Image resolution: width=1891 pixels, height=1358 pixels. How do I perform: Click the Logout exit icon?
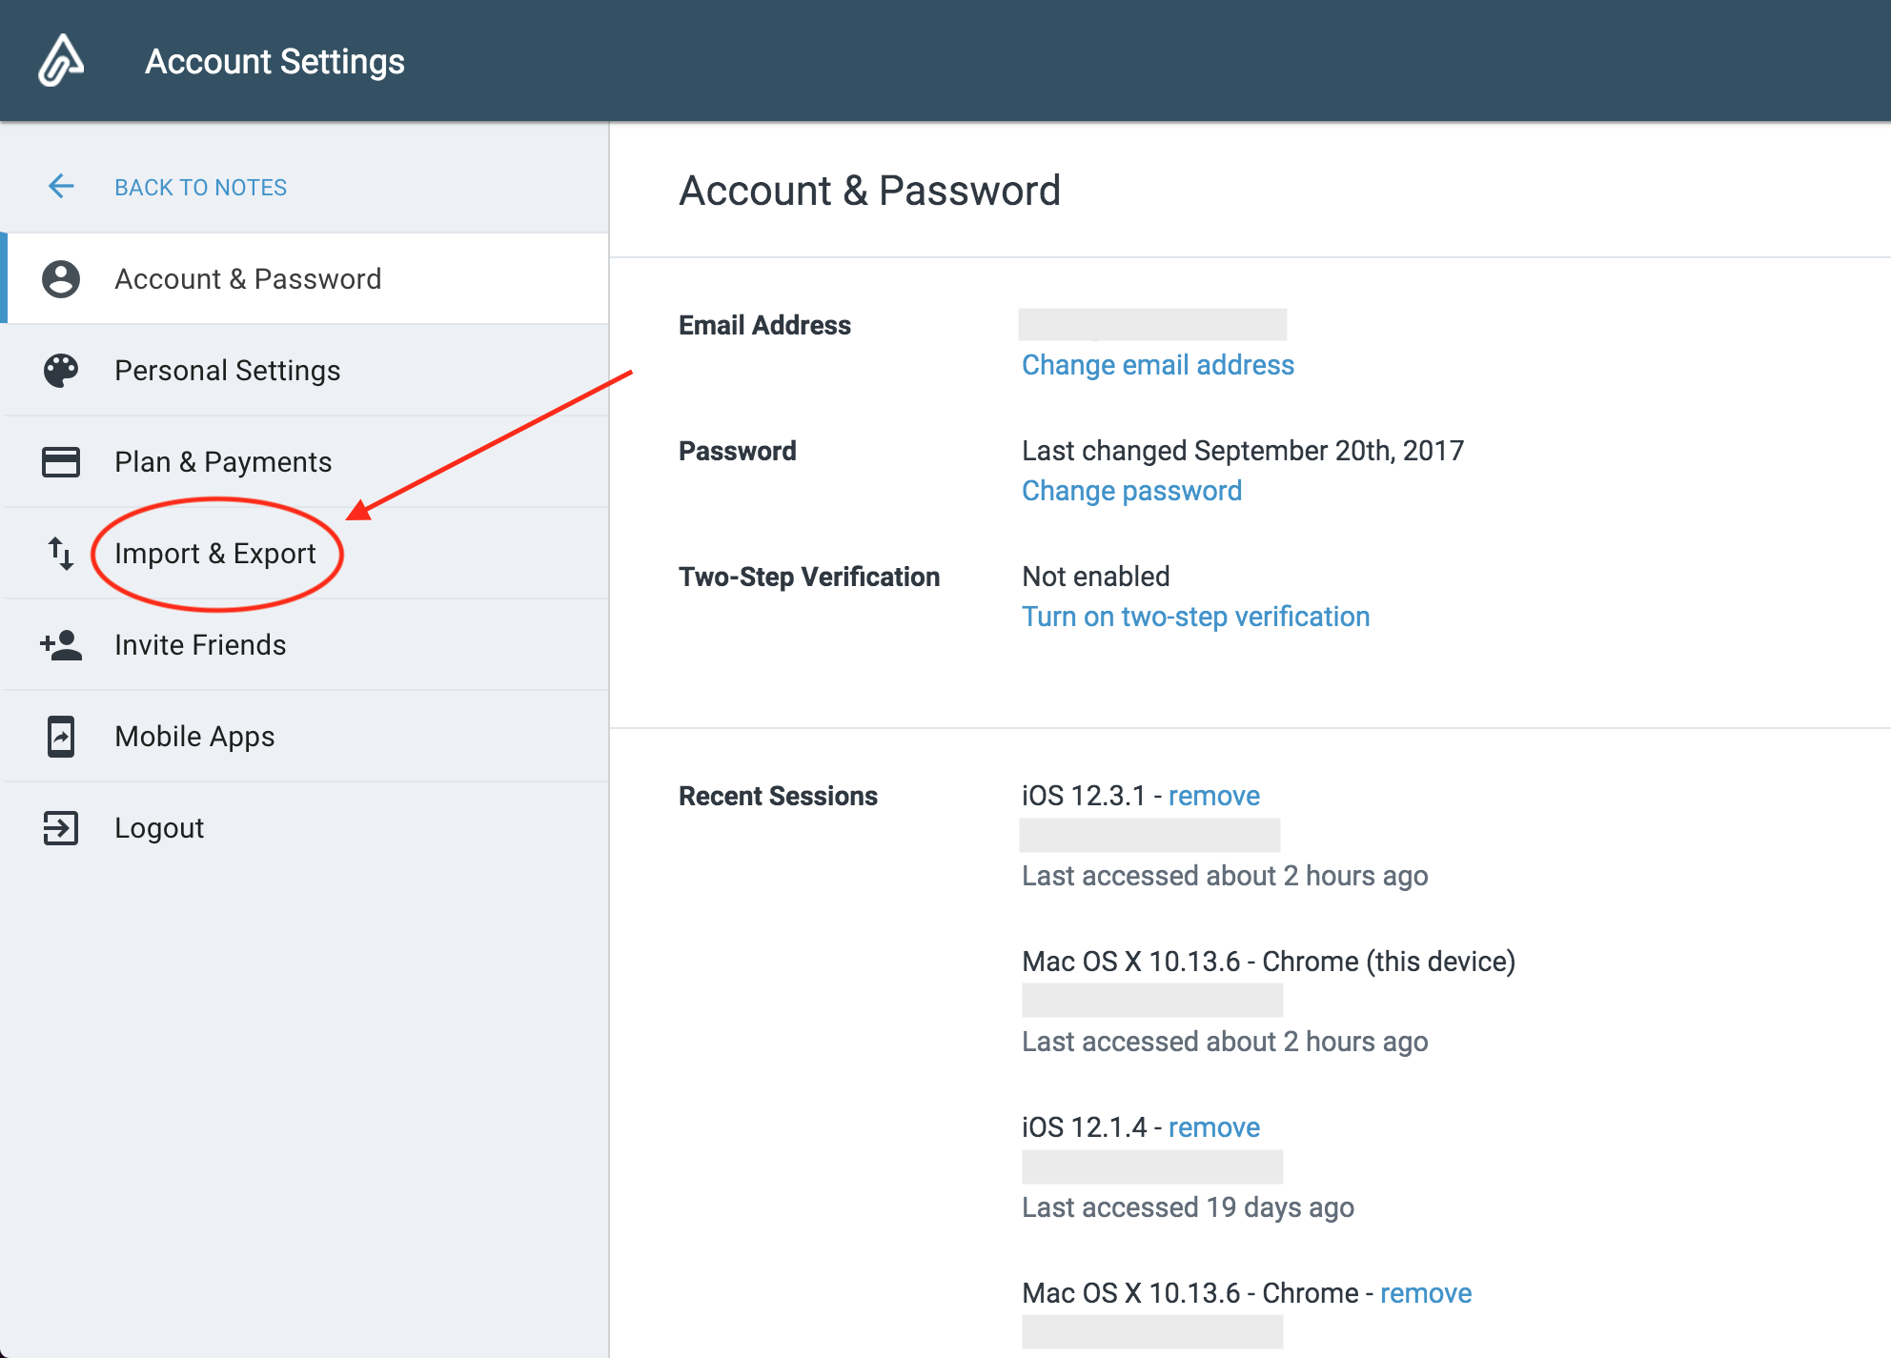[61, 828]
